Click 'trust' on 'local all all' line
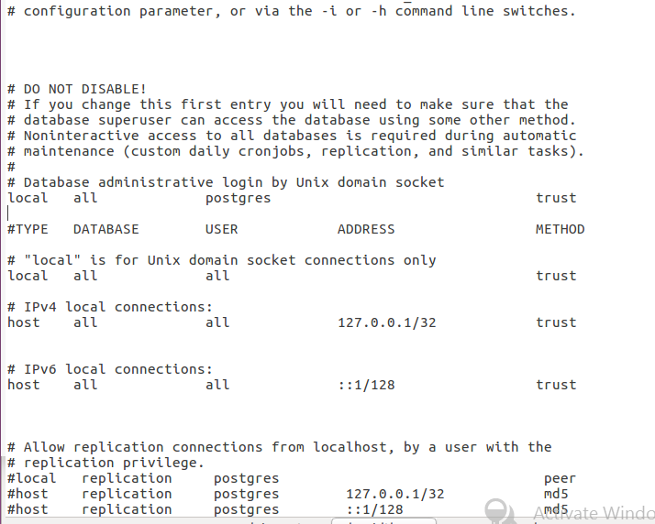 556,276
